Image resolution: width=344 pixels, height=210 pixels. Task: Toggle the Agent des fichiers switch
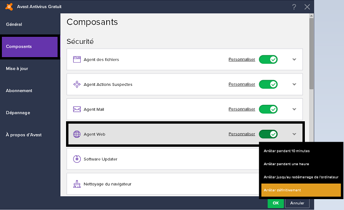[268, 59]
